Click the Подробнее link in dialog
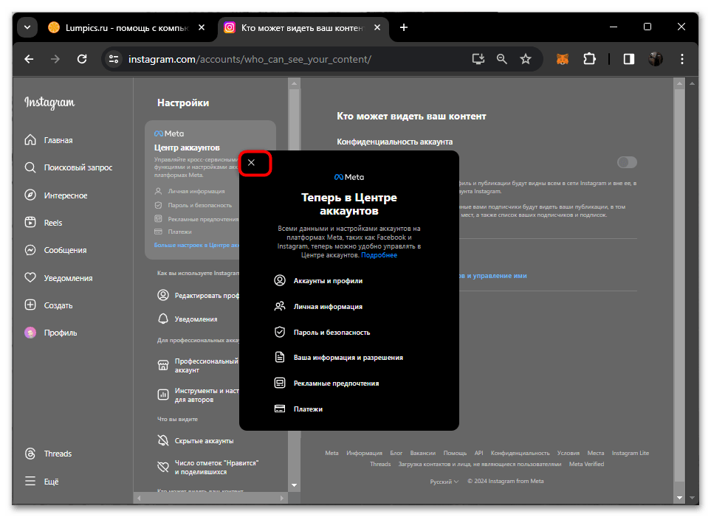711x517 pixels. click(379, 255)
